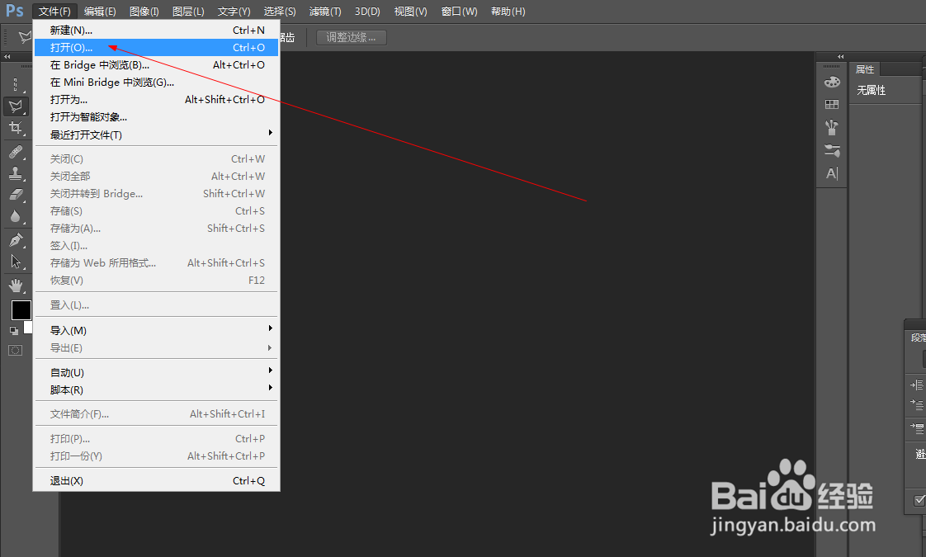Open the Swatches grid panel icon
The height and width of the screenshot is (557, 926).
point(832,105)
